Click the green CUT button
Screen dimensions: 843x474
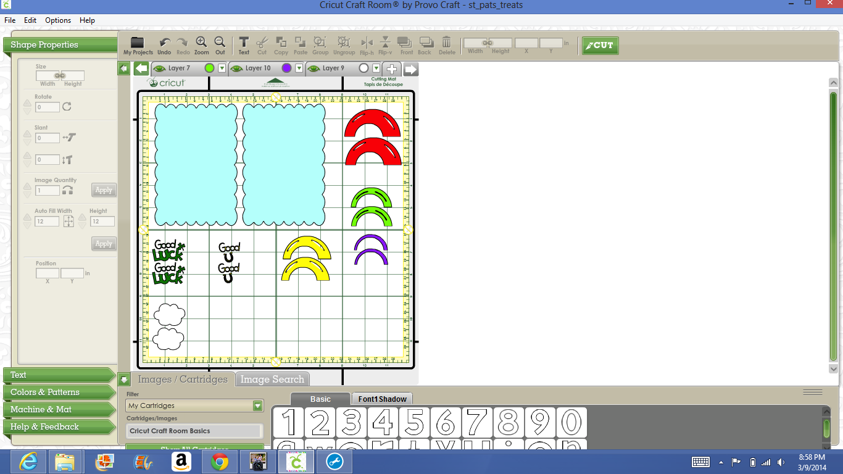click(600, 45)
